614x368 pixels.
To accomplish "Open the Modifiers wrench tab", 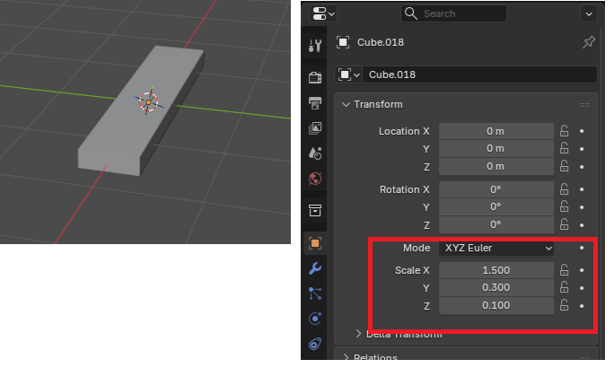I will [315, 268].
